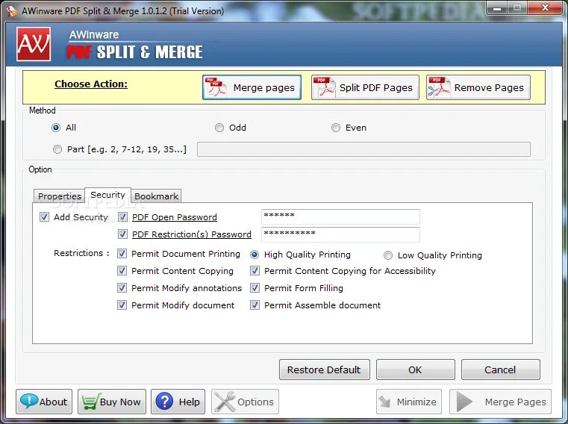The width and height of the screenshot is (568, 424).
Task: Select Low Quality Printing option
Action: click(388, 255)
